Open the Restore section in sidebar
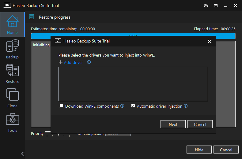 (x=12, y=74)
